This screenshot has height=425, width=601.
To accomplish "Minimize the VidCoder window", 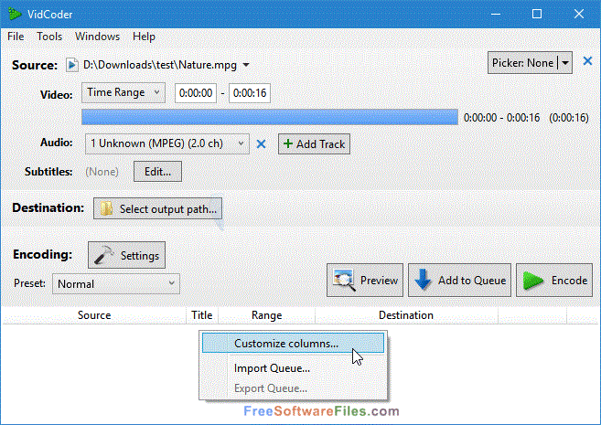I will coord(496,15).
